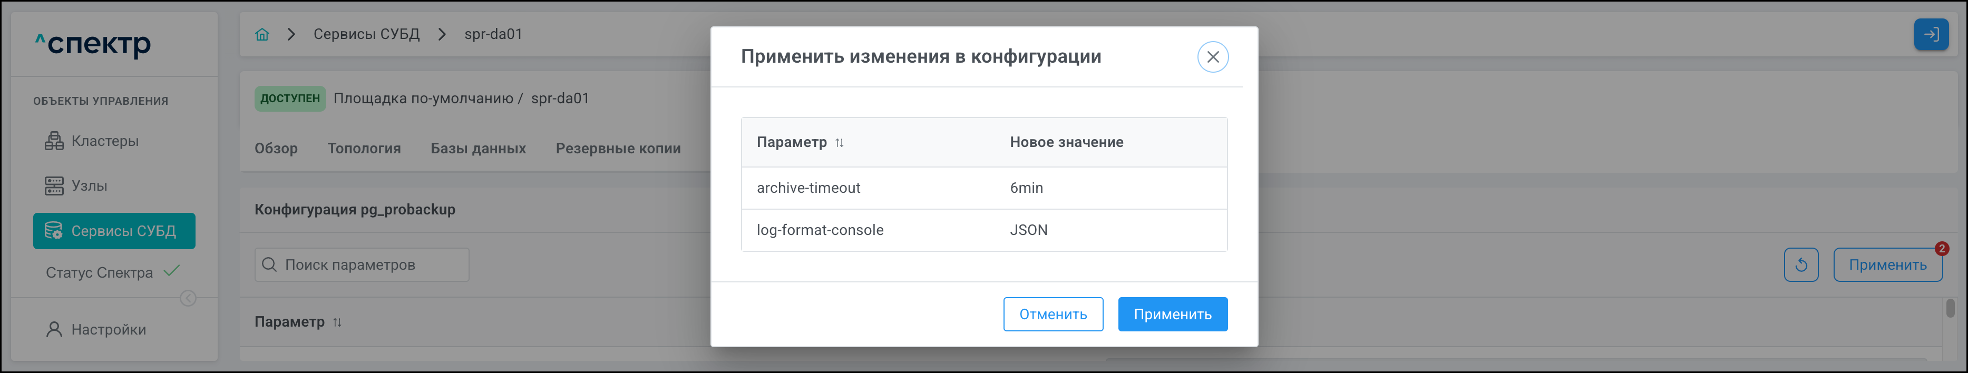Switch to the Топология tab
This screenshot has width=1968, height=373.
click(364, 148)
